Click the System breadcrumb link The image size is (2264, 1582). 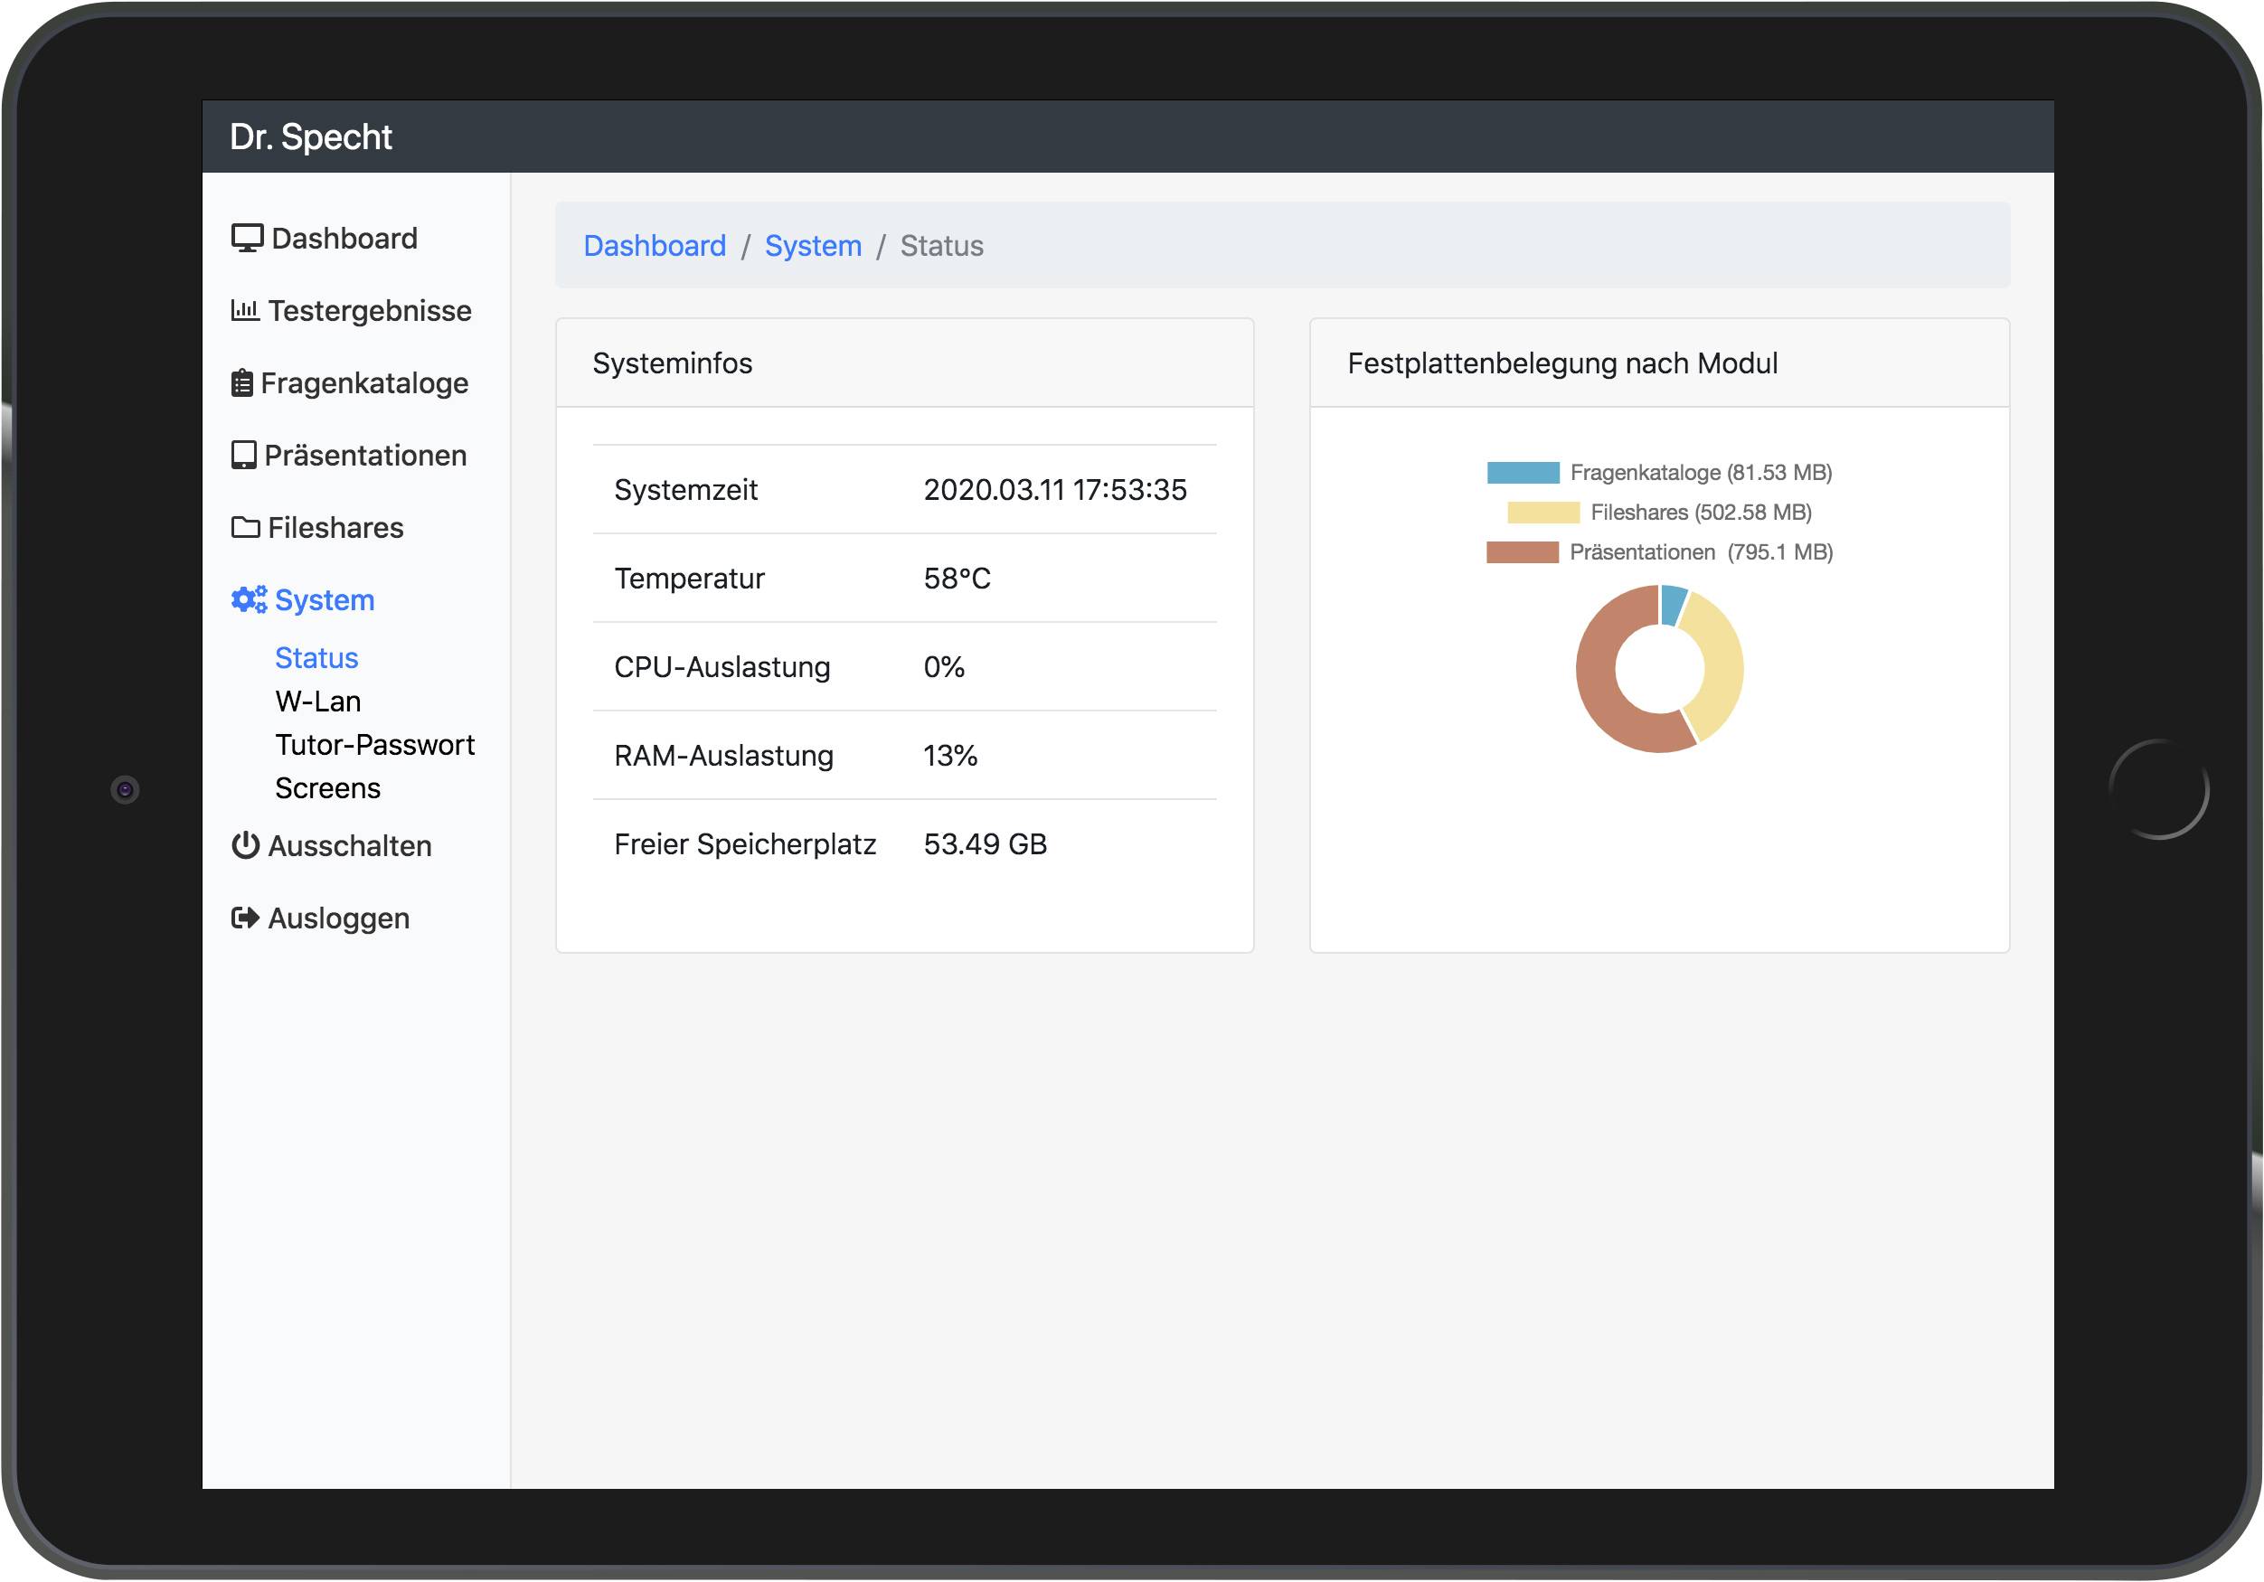click(813, 245)
